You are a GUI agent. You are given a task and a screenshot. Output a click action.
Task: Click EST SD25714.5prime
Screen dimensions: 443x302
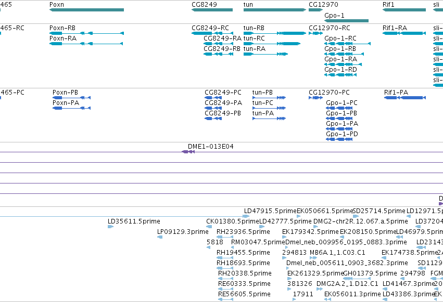[x=356, y=216]
